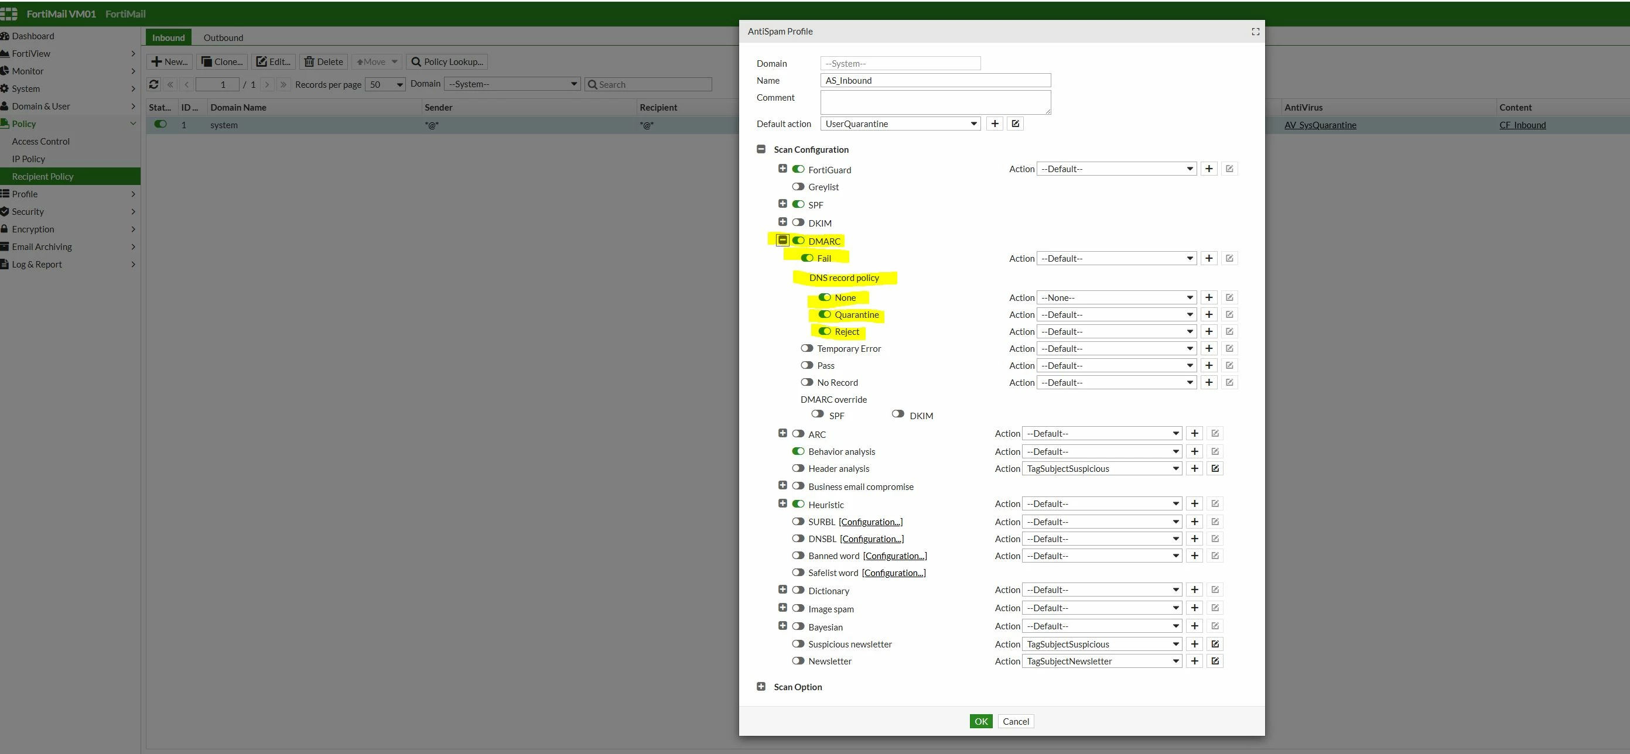
Task: Click edit icon for Header analysis action
Action: (1215, 468)
